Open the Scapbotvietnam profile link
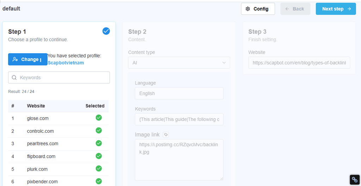Image resolution: width=361 pixels, height=186 pixels. click(66, 63)
